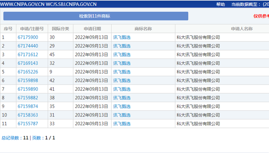The width and height of the screenshot is (269, 153).
Task: Click the 国际分类 column header
Action: click(61, 29)
